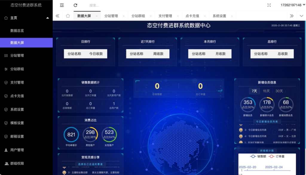Open the 17262197146 account dropdown
Screen dimensions: 306x175
click(x=293, y=5)
